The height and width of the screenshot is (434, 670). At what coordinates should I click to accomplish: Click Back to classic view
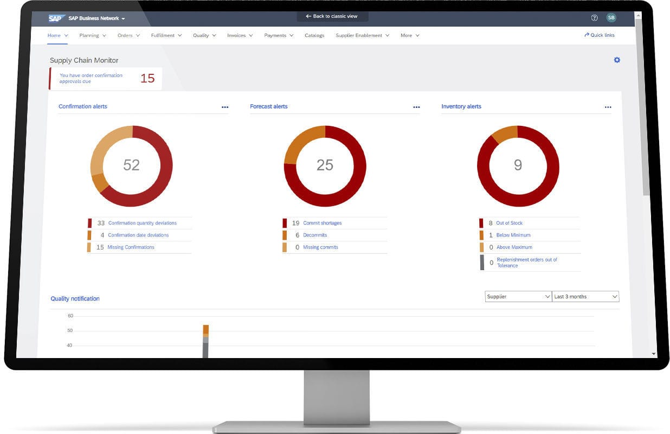(x=332, y=16)
